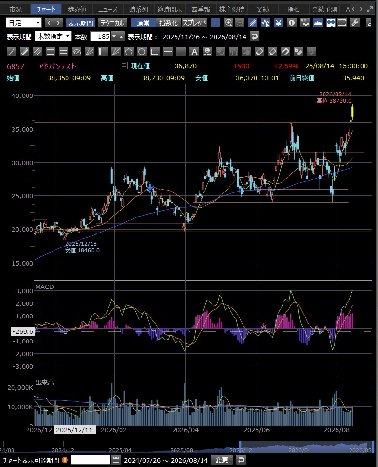
Task: Click the 変更 change button
Action: coord(222,460)
